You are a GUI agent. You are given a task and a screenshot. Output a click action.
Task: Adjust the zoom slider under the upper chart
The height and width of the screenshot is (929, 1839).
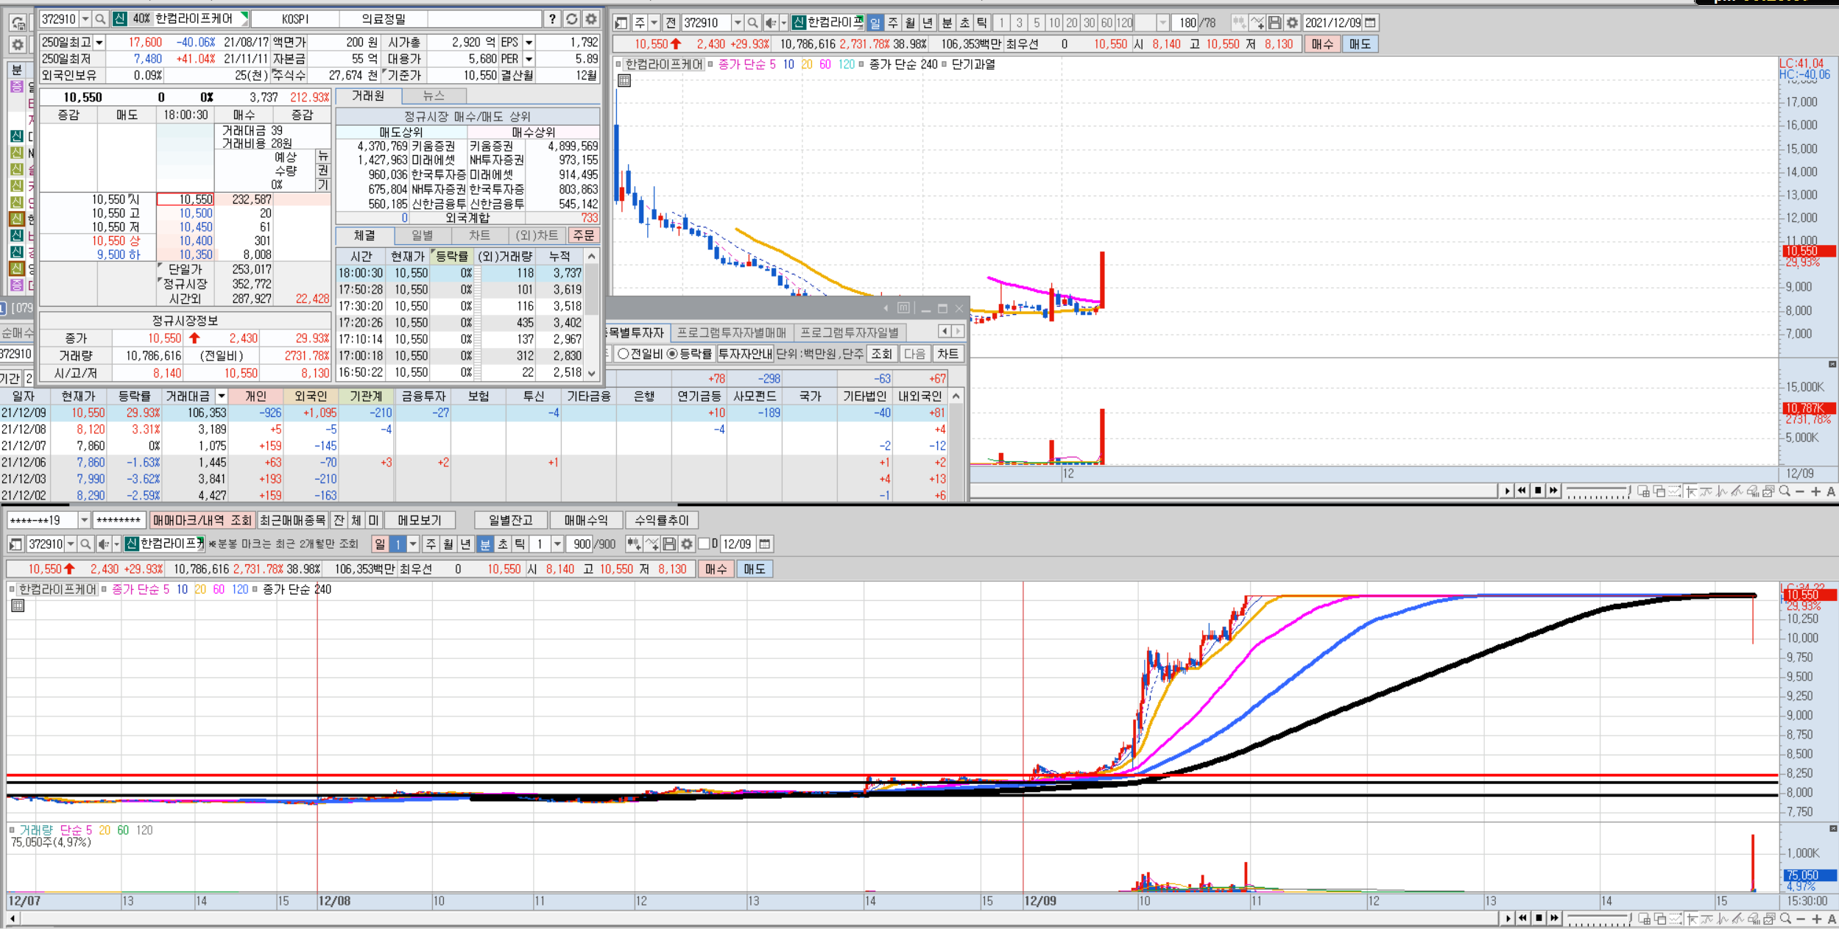pos(1598,491)
